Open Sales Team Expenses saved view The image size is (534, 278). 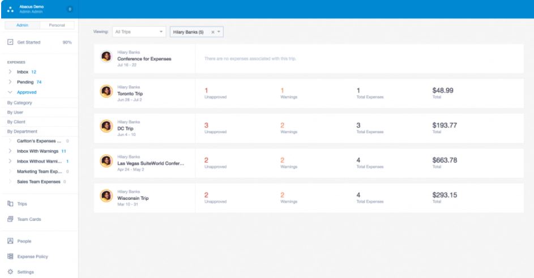(39, 182)
